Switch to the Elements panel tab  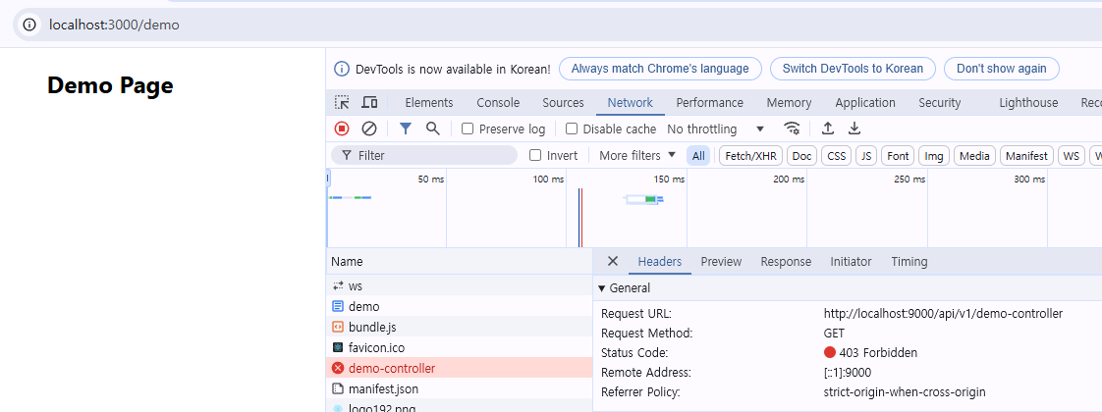(428, 102)
